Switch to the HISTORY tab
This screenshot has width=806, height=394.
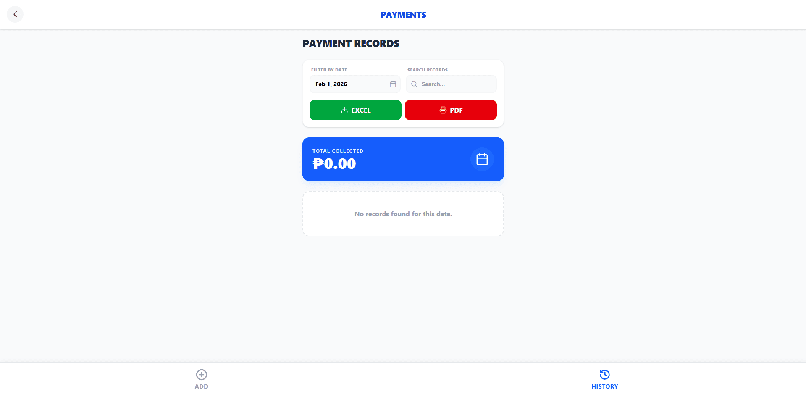point(604,378)
